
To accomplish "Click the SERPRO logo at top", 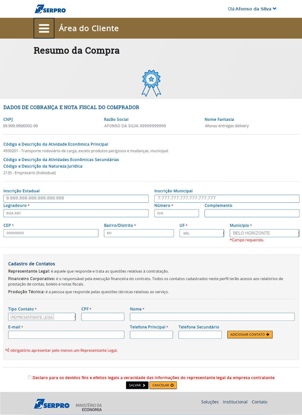I will click(x=50, y=9).
